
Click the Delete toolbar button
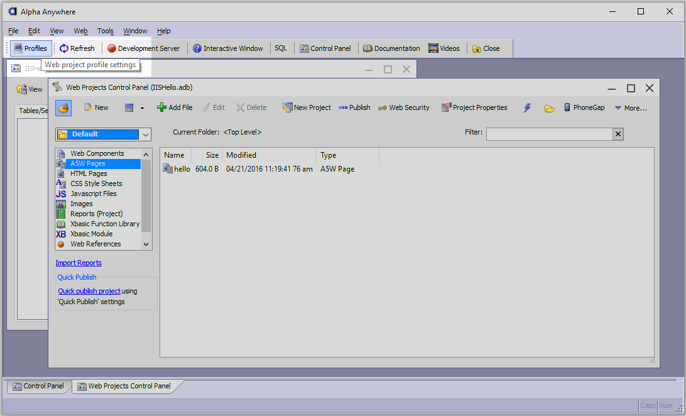[251, 107]
